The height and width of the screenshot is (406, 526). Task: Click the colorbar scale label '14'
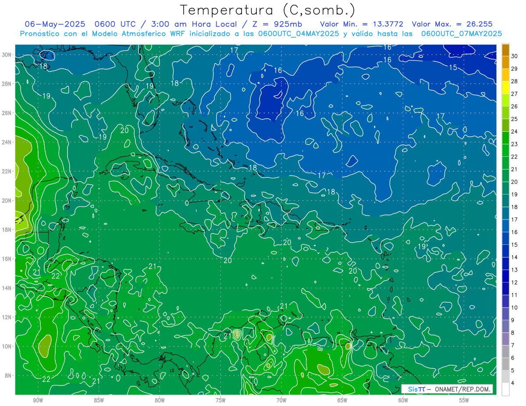click(515, 257)
